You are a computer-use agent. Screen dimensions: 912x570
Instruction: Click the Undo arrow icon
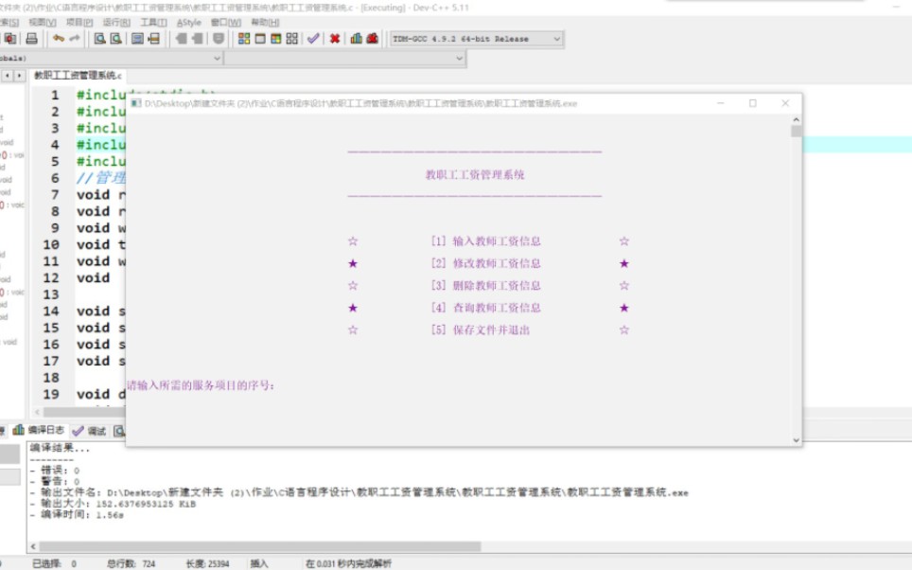click(58, 38)
